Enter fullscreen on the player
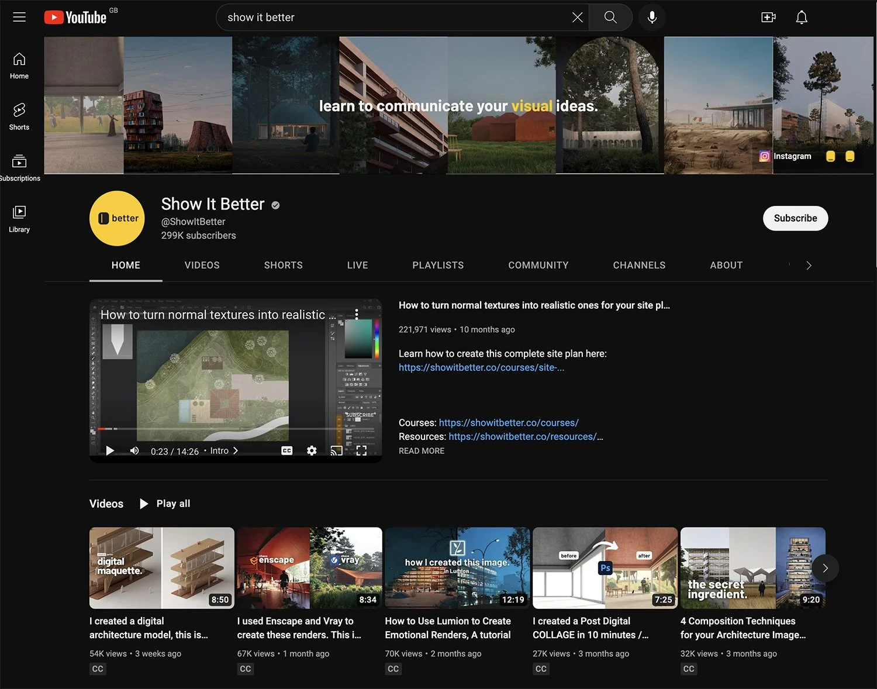 pyautogui.click(x=361, y=450)
